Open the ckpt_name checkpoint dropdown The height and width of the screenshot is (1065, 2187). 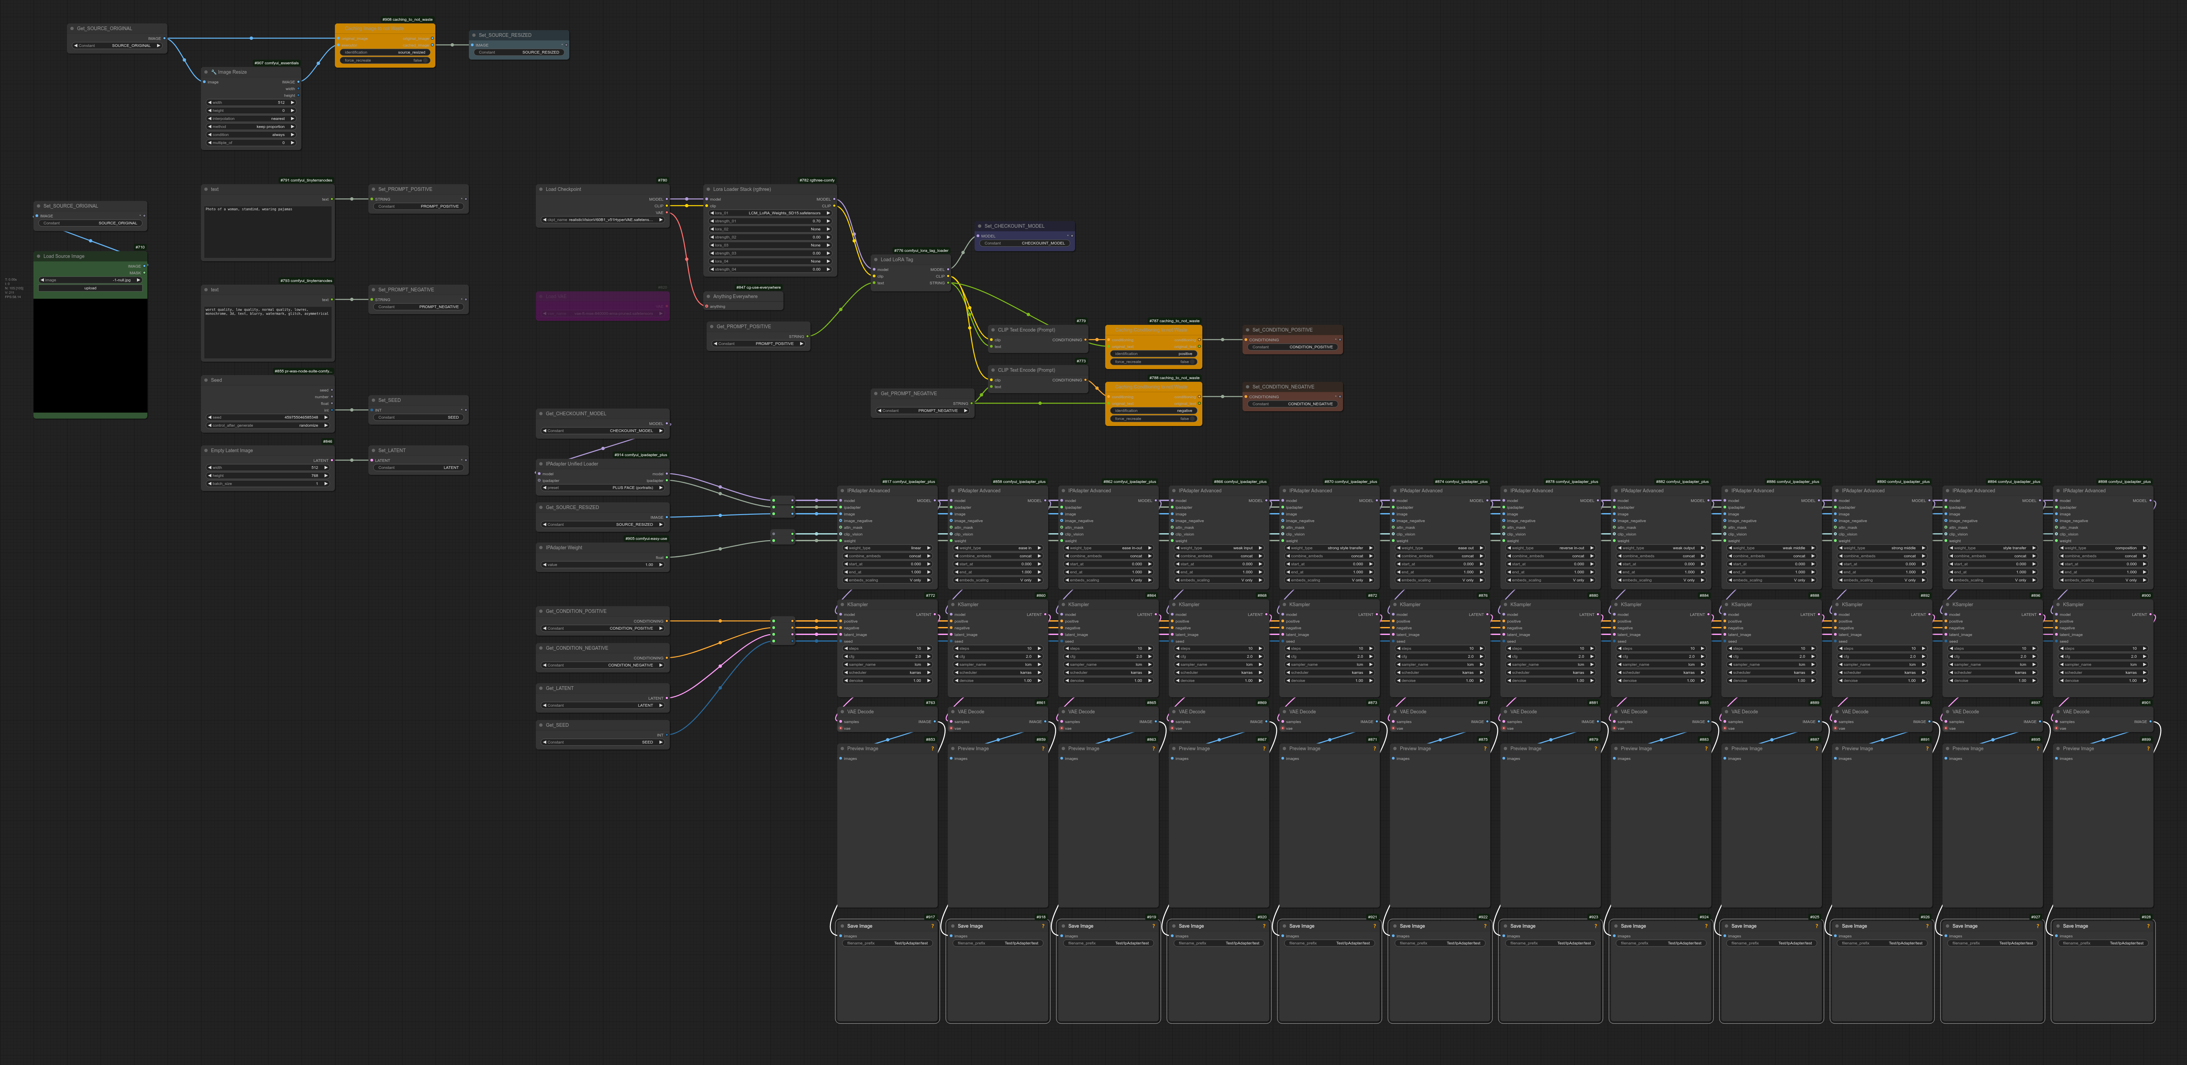click(603, 220)
